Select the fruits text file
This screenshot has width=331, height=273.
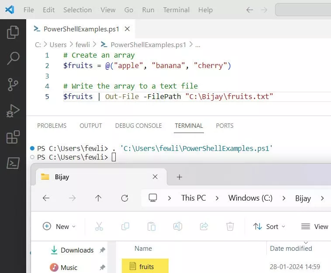(146, 266)
